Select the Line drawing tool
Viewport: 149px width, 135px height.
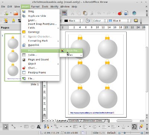click(13, 126)
